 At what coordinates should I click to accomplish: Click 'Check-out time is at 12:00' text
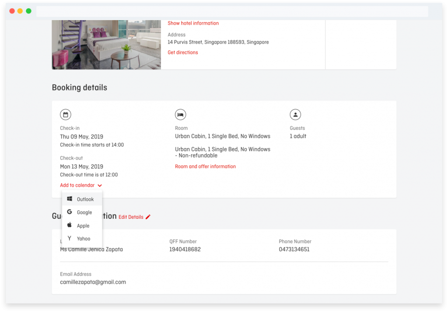point(89,175)
